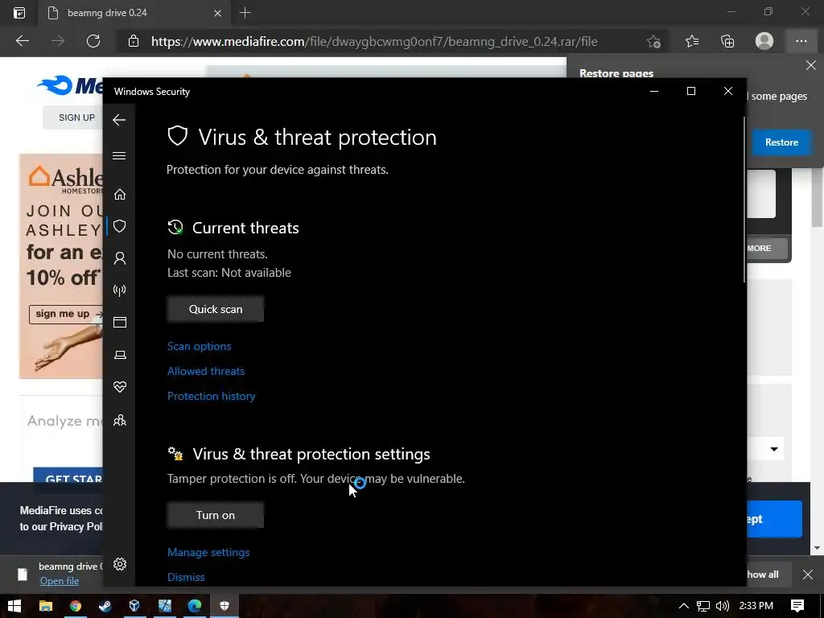
Task: View Protection history
Action: point(212,396)
